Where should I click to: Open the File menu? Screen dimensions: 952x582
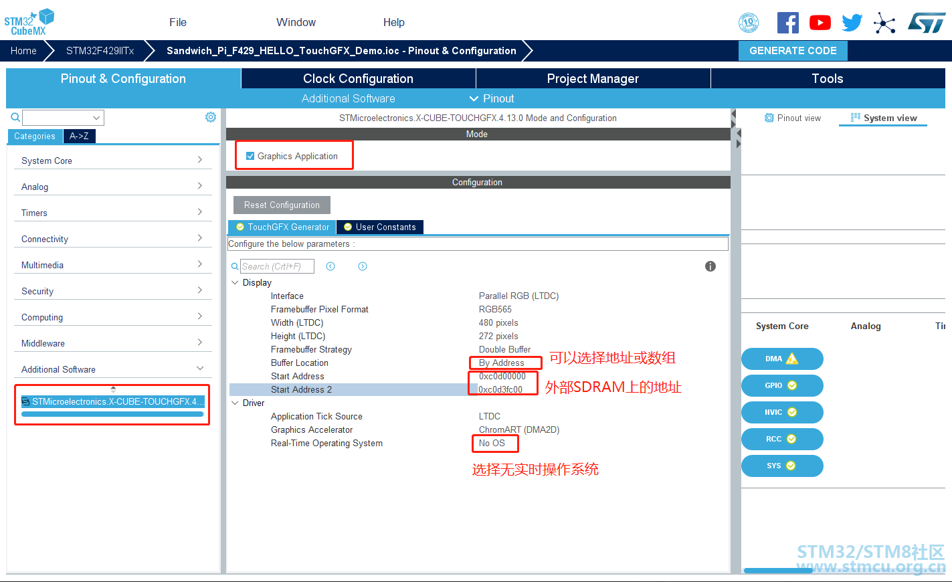click(x=178, y=22)
